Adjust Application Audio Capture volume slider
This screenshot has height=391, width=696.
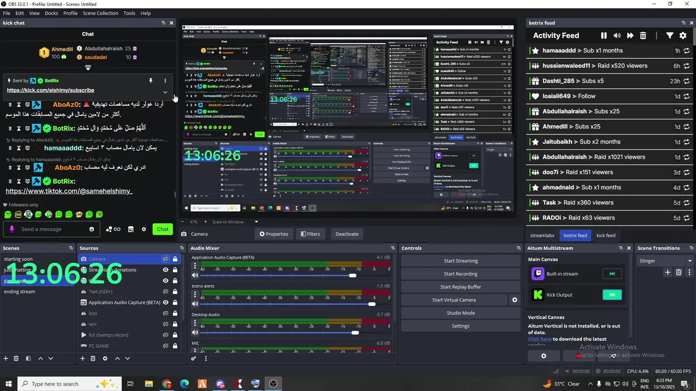coord(353,275)
